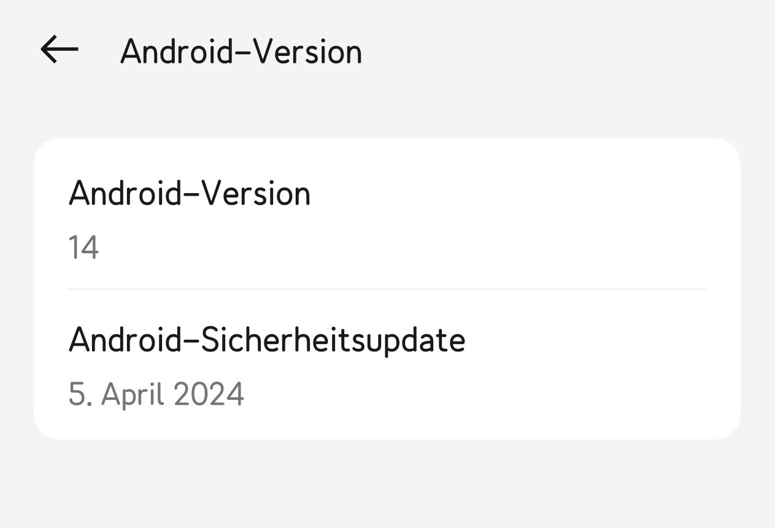Click the Android-Sicherheitsupdate label text
The width and height of the screenshot is (775, 528).
pos(267,340)
